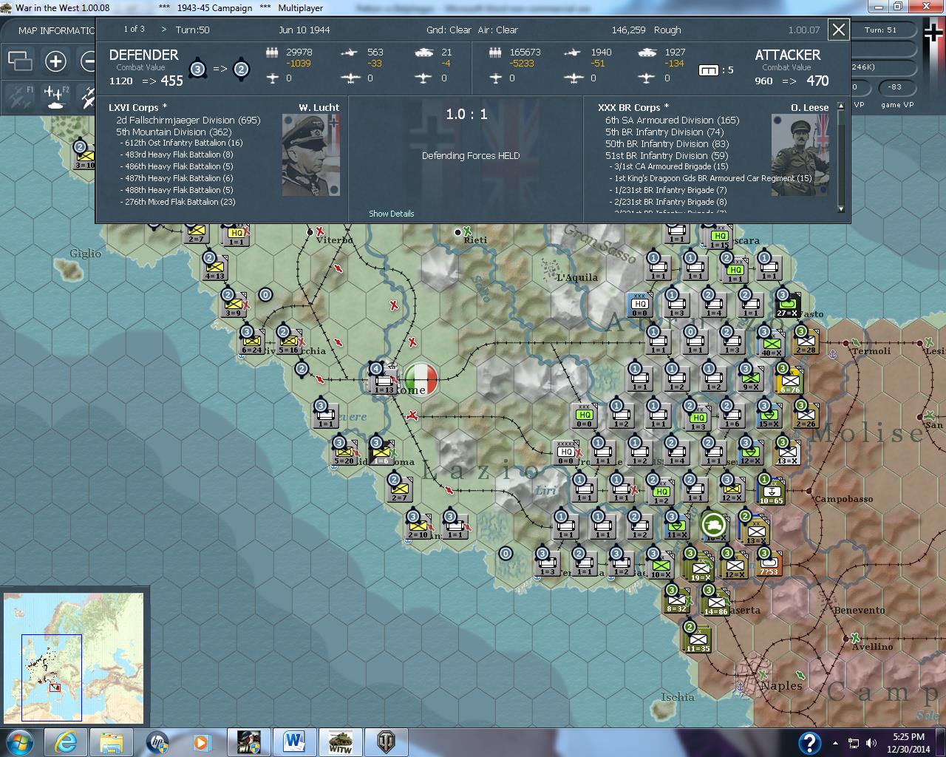The width and height of the screenshot is (946, 757).
Task: Select the xxxx army HQ counter
Action: (x=565, y=452)
